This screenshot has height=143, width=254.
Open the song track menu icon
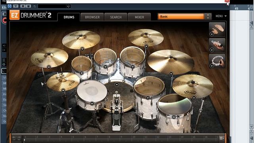coord(221,138)
